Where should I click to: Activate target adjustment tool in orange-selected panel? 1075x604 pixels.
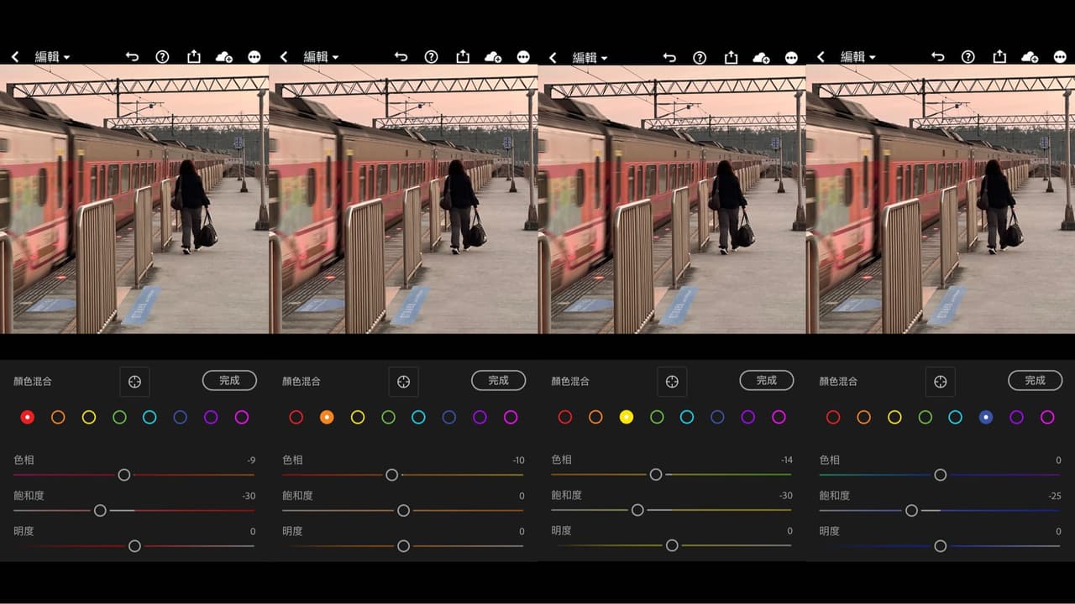(x=403, y=382)
